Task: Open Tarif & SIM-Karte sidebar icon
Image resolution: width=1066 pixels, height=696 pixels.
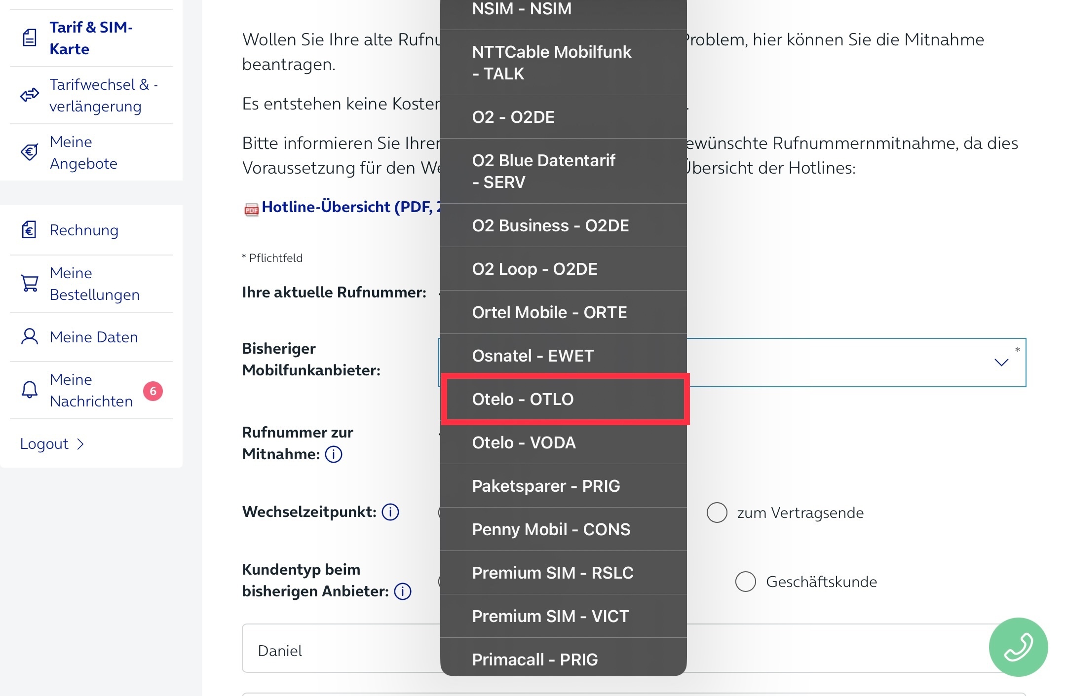Action: (30, 38)
